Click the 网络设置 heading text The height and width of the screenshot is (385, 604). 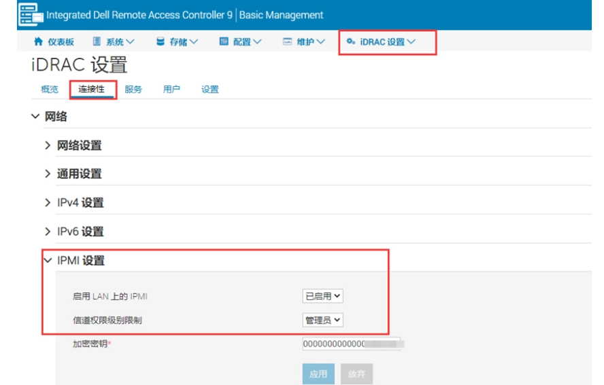[80, 145]
